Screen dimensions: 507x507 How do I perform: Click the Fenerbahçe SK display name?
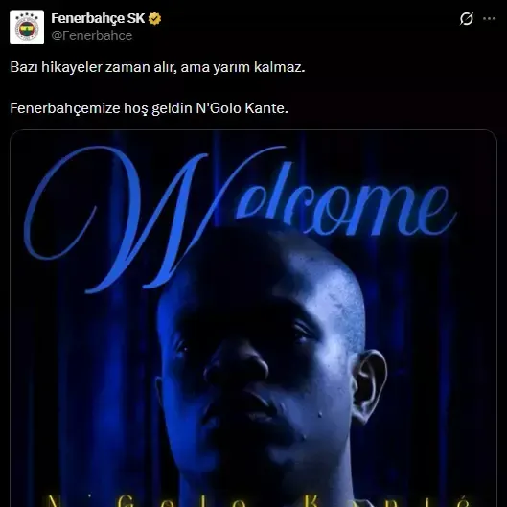[98, 18]
